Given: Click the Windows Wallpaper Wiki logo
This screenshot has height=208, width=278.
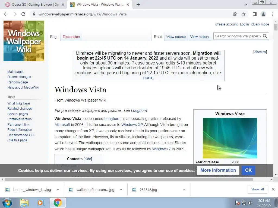Looking at the screenshot, I should pos(24,41).
